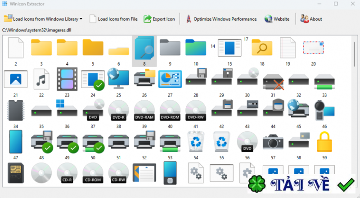Viewport: 360px width, 198px height.
Task: Select the document with gears icon
Action: coord(196,173)
